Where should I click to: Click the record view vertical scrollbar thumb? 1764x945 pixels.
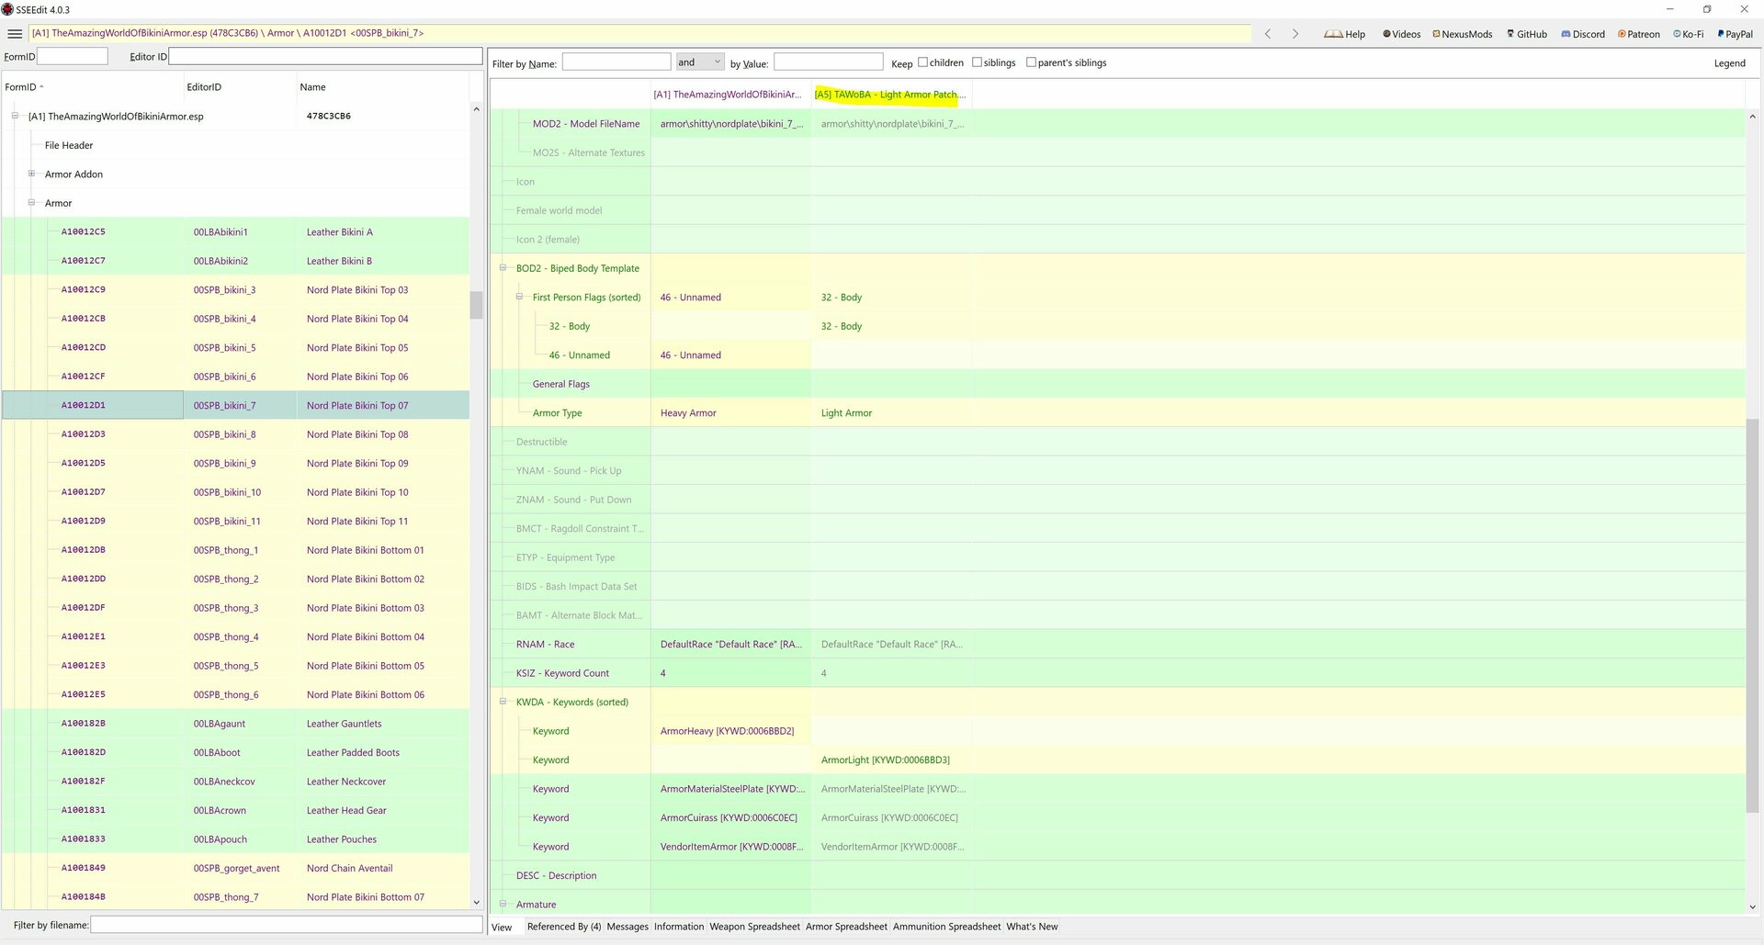[1752, 615]
